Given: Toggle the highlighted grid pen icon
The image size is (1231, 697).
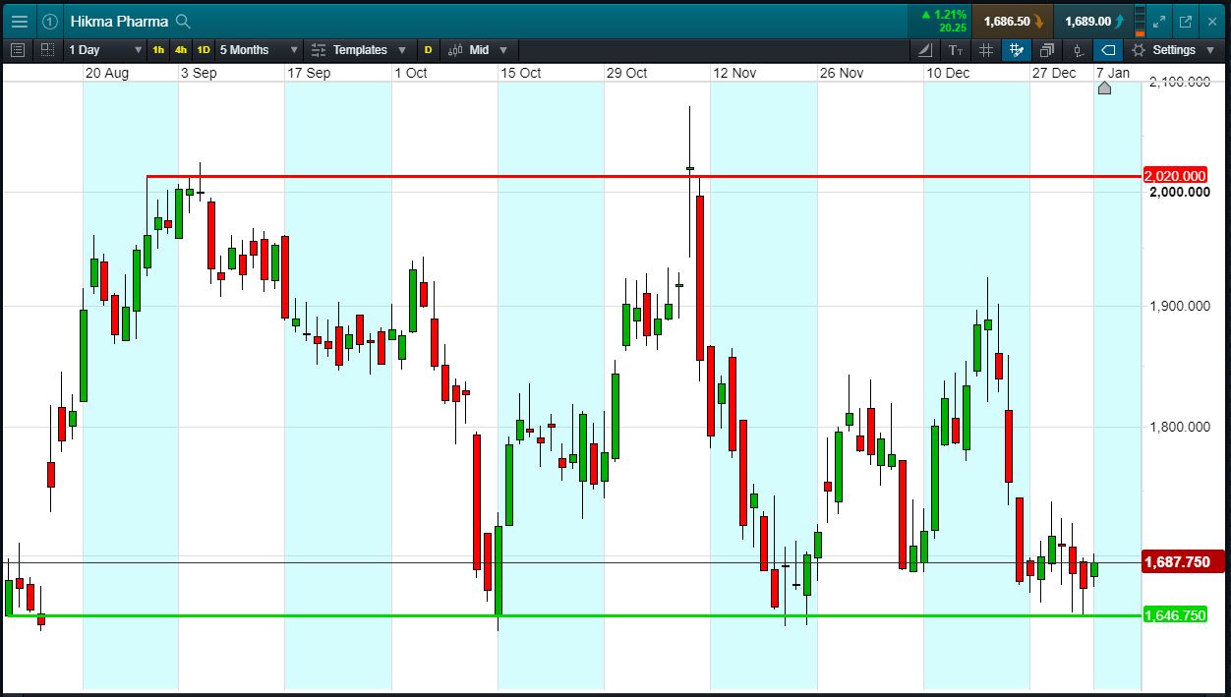Looking at the screenshot, I should (x=1017, y=50).
